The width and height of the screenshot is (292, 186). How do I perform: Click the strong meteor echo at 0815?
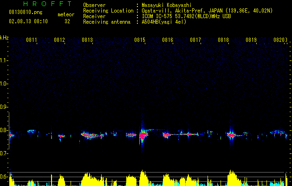pyautogui.click(x=143, y=135)
